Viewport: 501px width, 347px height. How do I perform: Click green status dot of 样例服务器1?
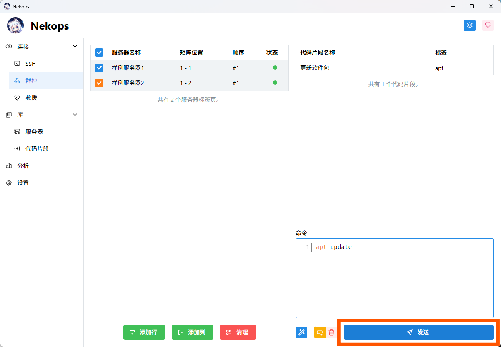(x=275, y=68)
